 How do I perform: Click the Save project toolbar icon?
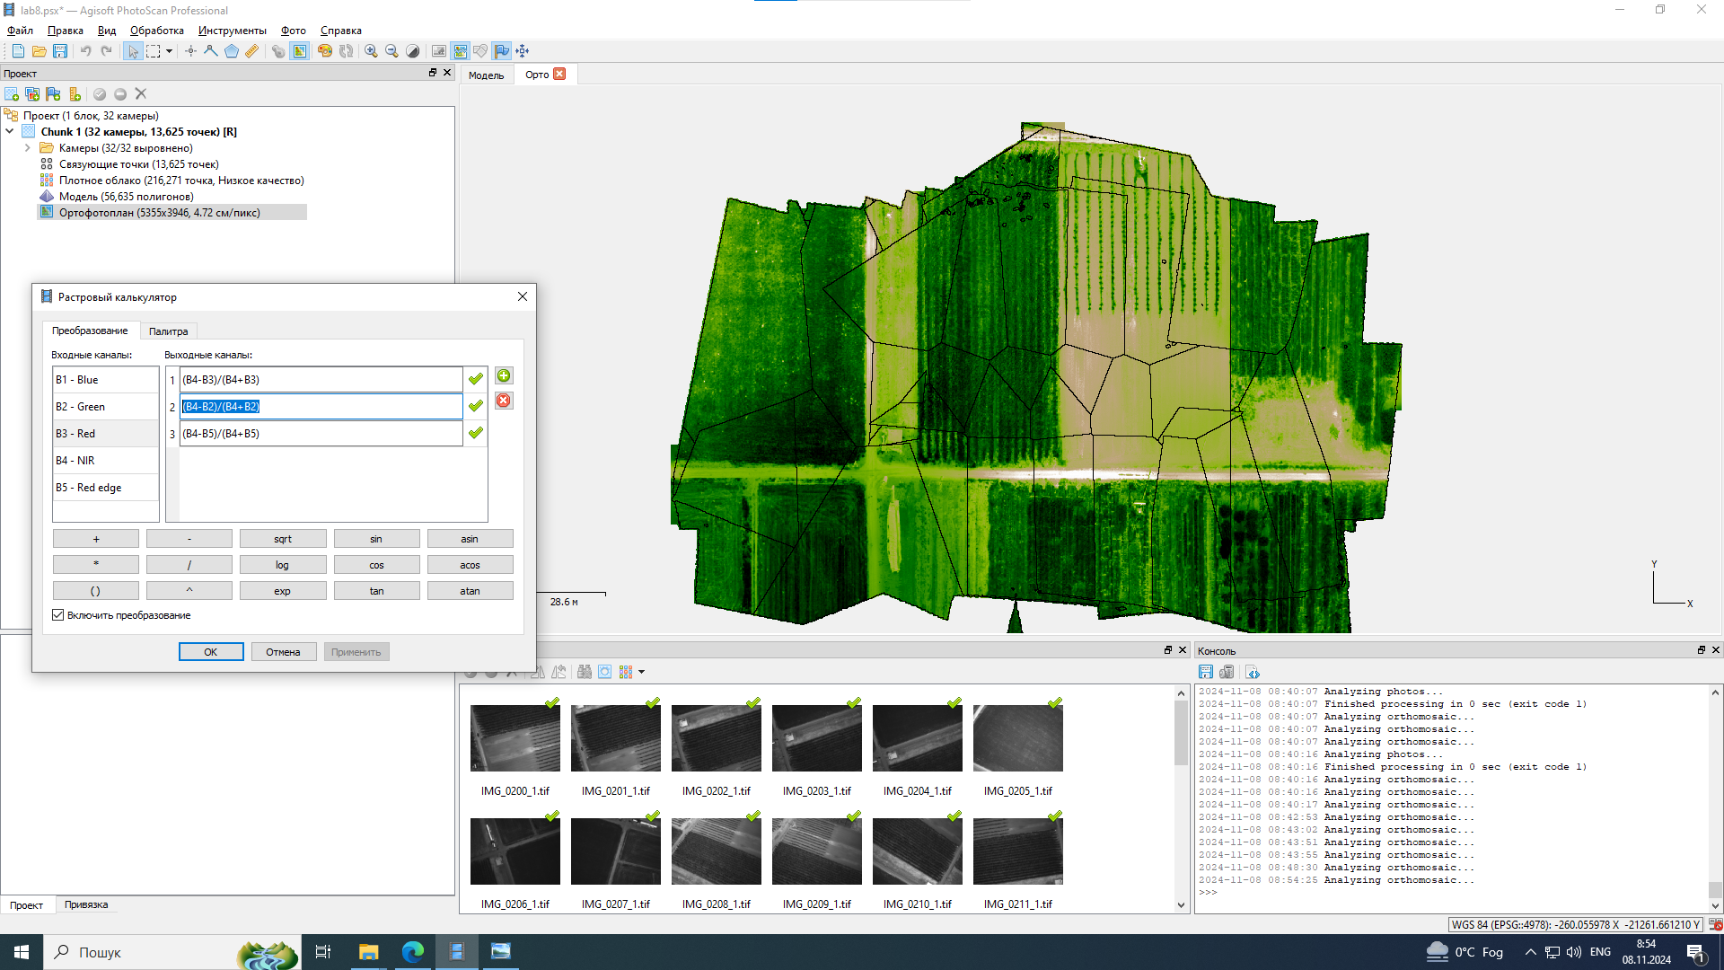coord(60,51)
